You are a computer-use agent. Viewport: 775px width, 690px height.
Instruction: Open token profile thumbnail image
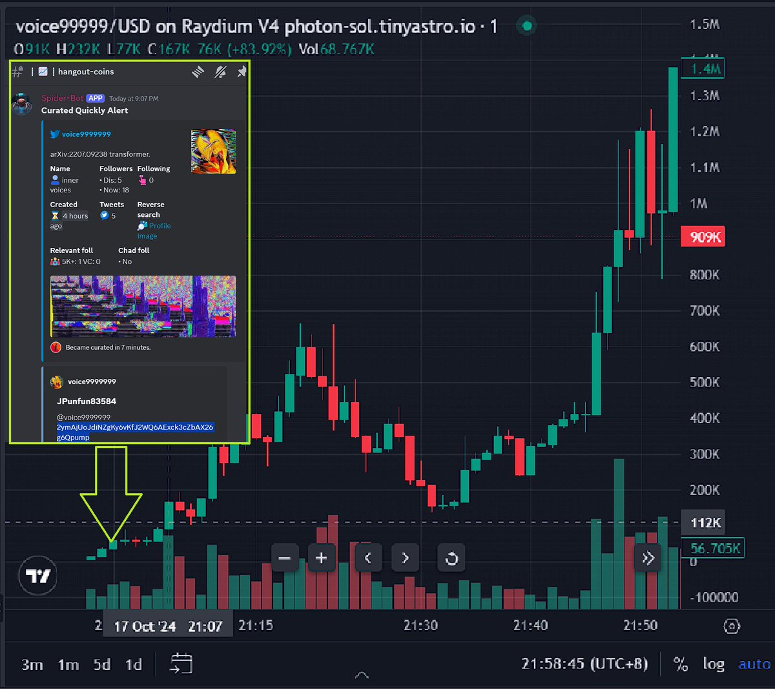[x=214, y=152]
